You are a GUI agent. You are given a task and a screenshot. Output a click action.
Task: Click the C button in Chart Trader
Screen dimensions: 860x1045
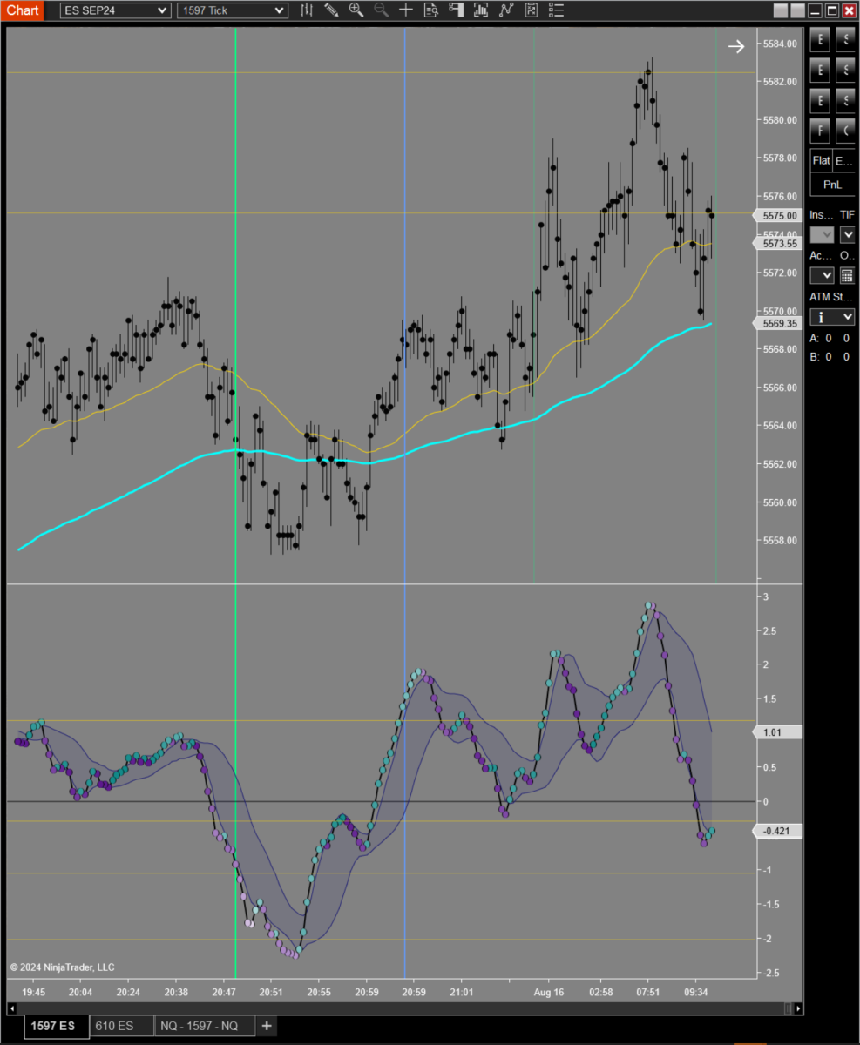tap(845, 131)
